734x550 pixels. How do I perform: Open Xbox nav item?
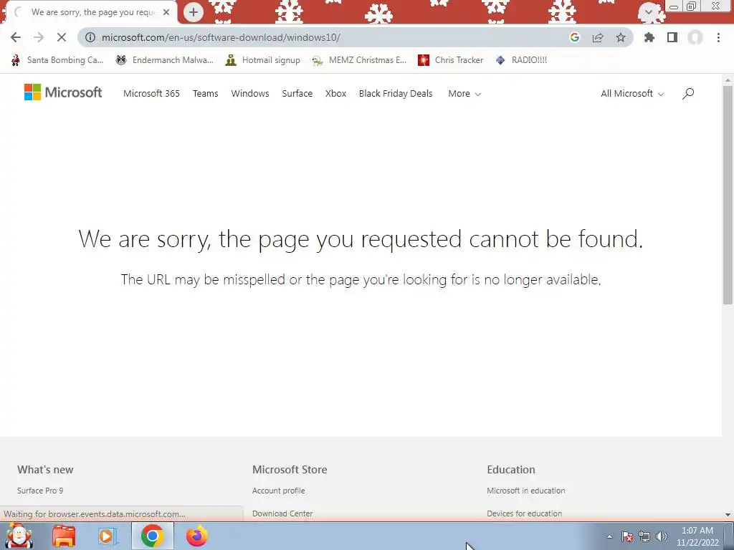pyautogui.click(x=335, y=94)
